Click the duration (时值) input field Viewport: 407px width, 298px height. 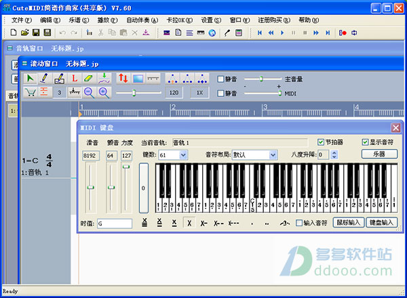point(115,223)
